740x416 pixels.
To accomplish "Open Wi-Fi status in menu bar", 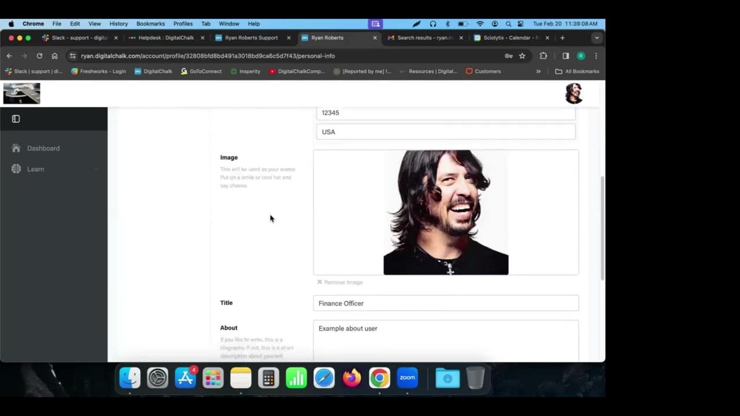I will (x=480, y=24).
